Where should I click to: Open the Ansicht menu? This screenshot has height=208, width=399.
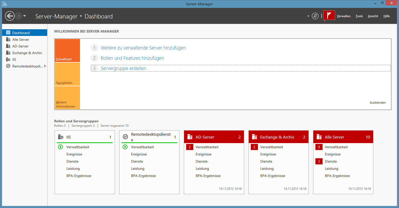373,16
